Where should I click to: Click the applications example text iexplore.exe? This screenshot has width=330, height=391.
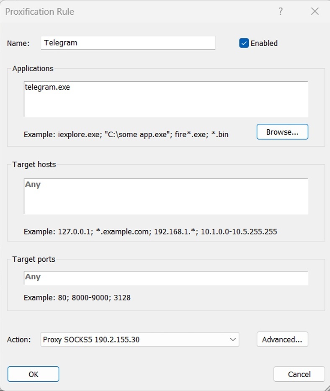126,135
